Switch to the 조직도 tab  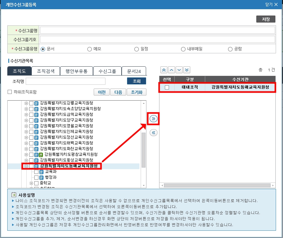[19, 71]
